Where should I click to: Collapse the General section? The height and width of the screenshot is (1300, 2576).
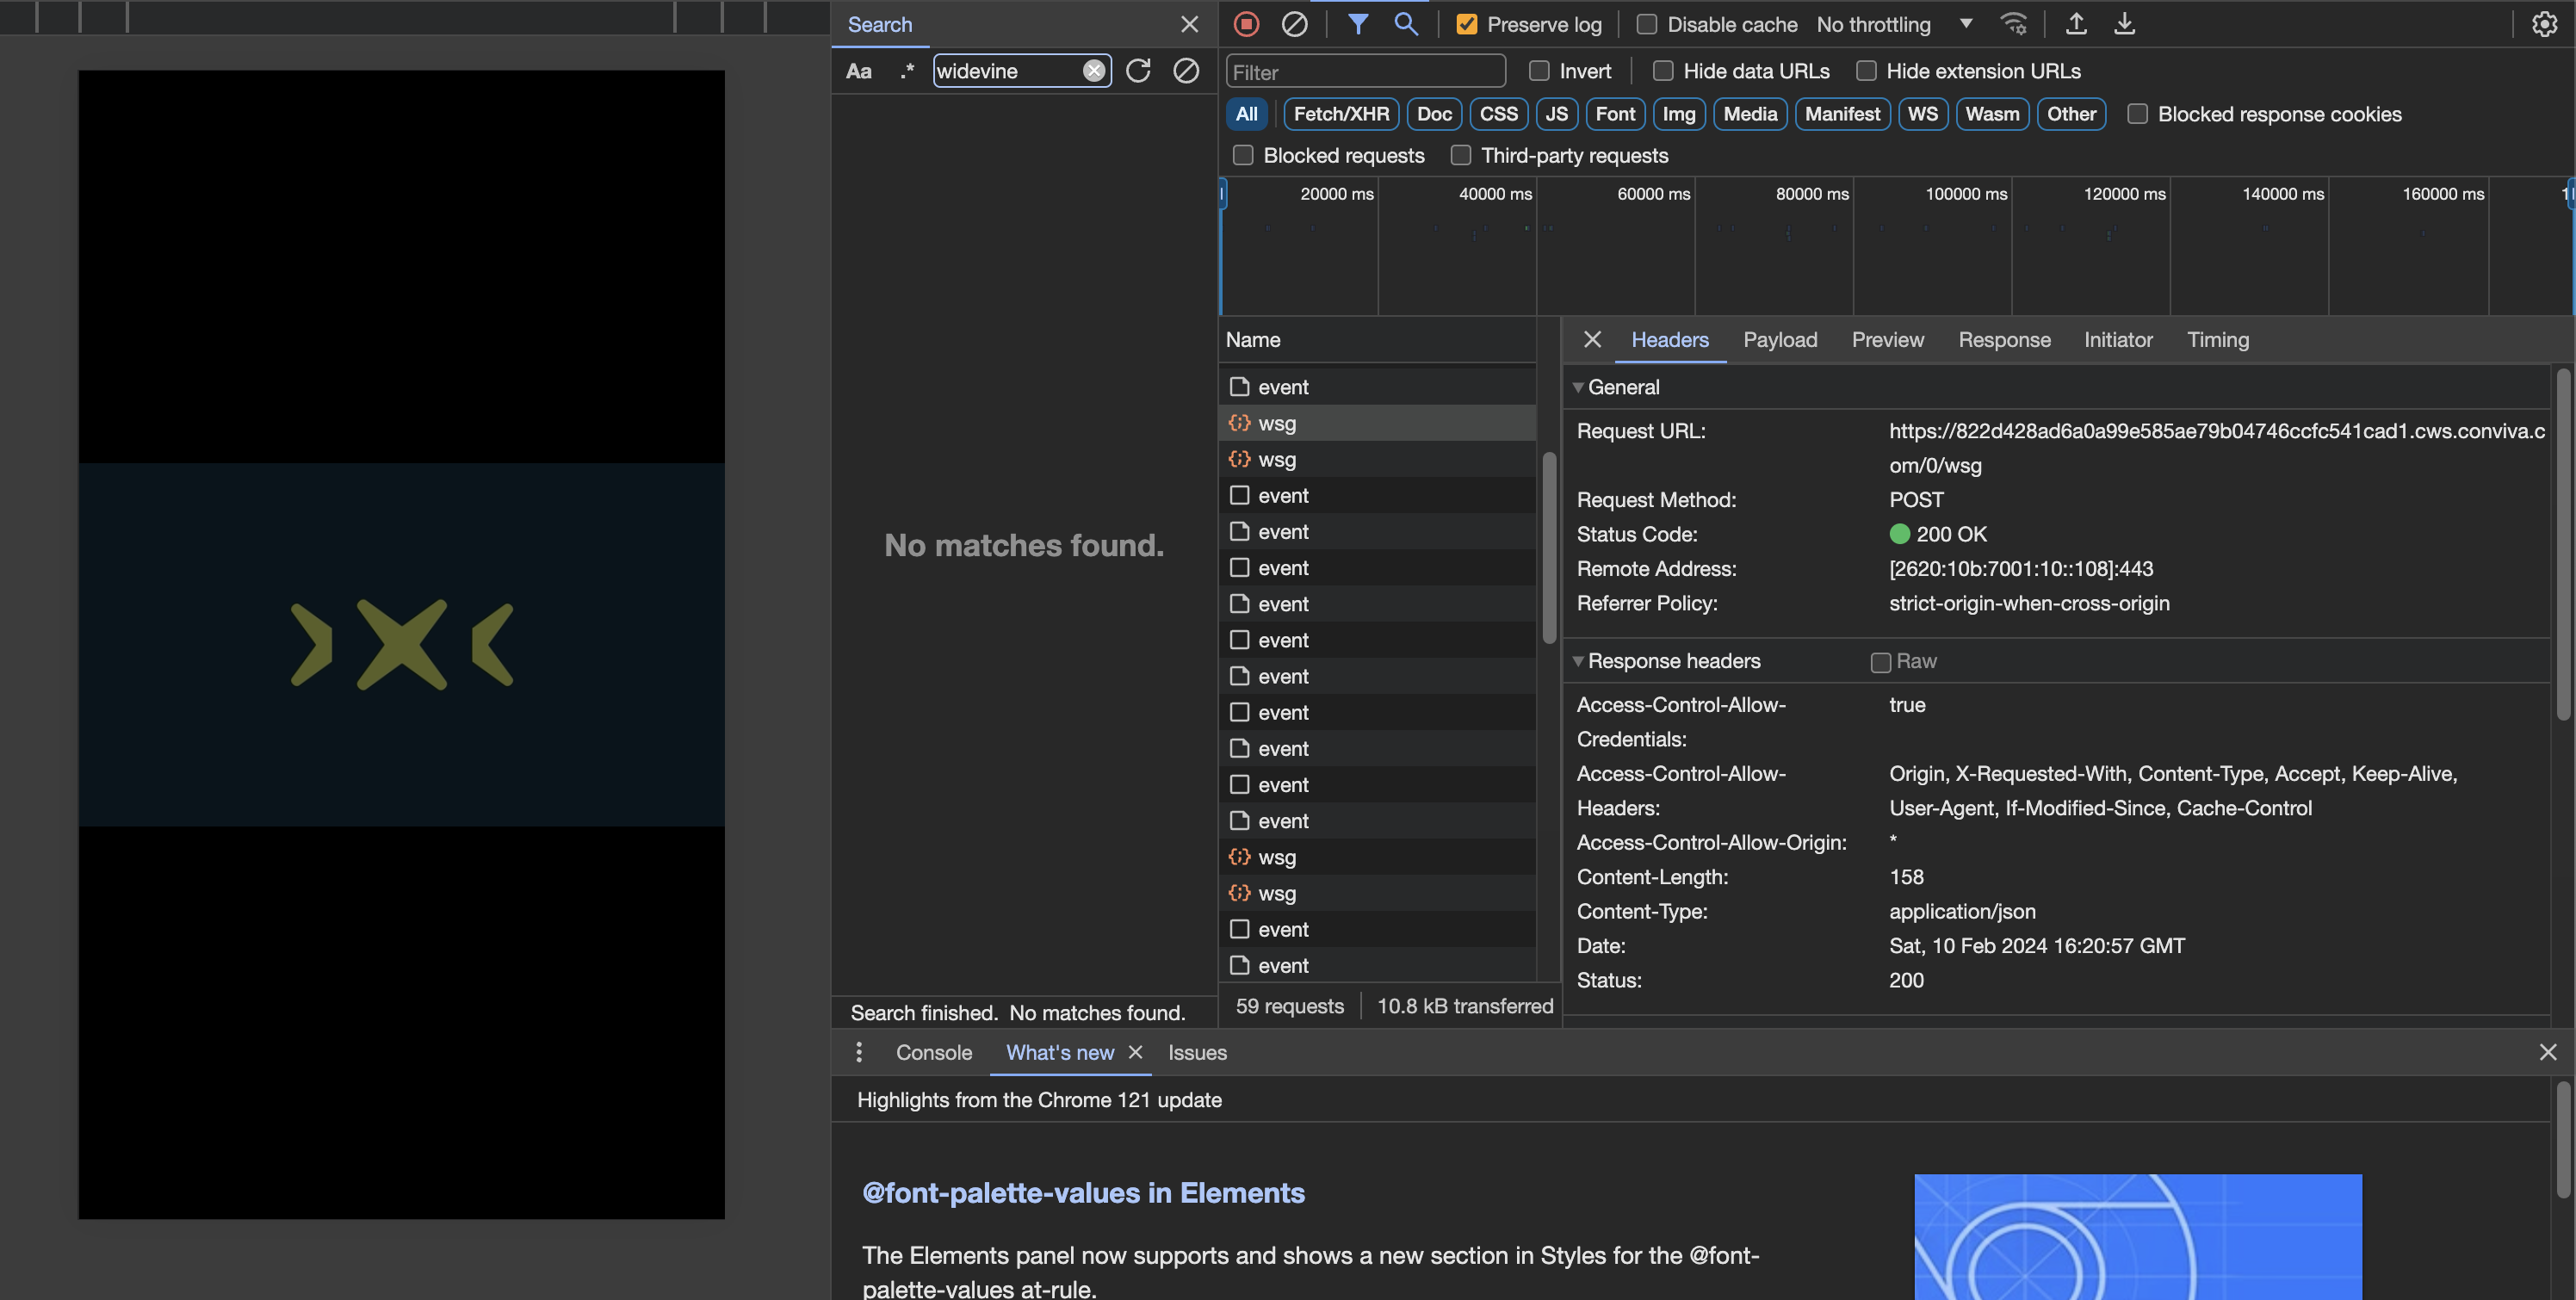pyautogui.click(x=1578, y=388)
